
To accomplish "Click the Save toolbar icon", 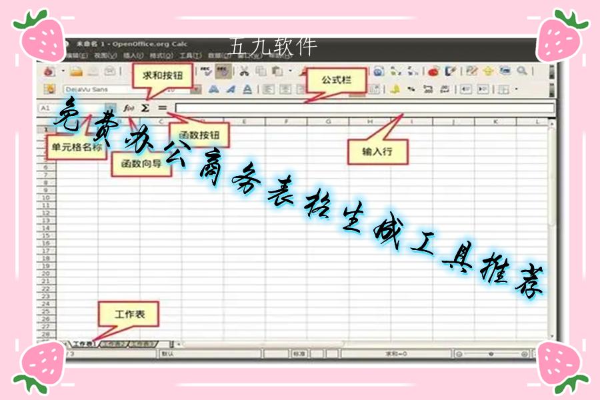I will pos(92,70).
